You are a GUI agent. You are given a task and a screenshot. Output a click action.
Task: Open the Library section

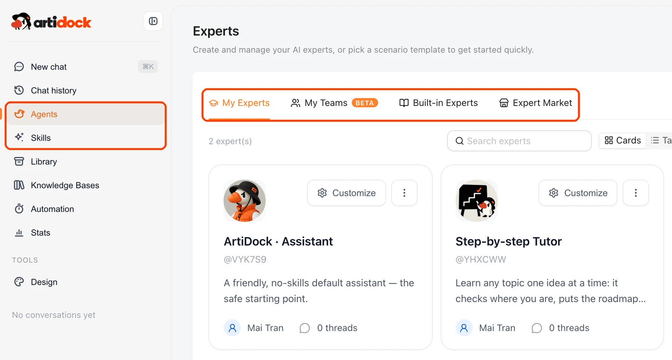point(85,162)
